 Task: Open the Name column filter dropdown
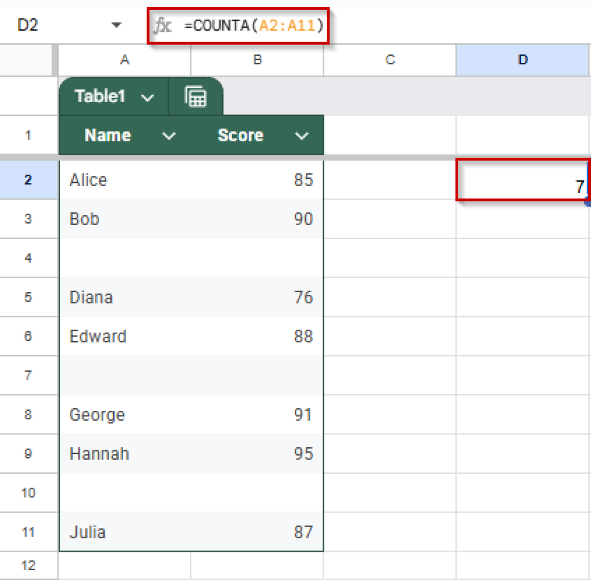(169, 136)
